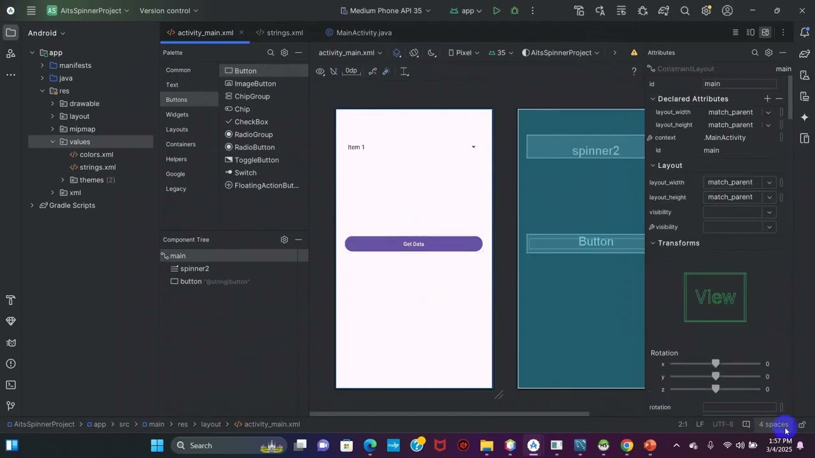Open Palette settings gear

(285, 53)
